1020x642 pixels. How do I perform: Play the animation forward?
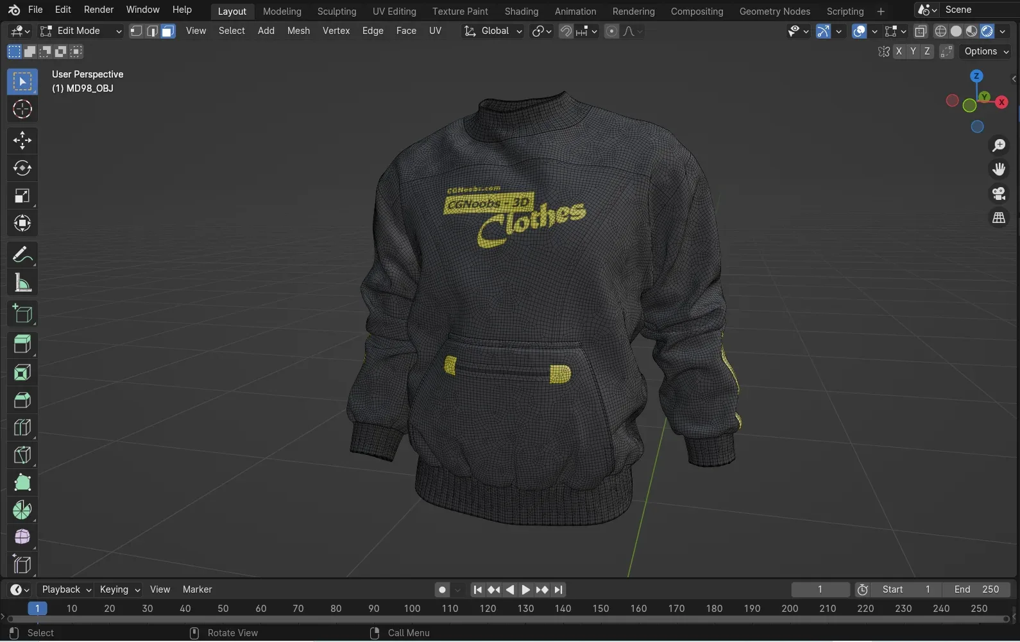coord(525,589)
